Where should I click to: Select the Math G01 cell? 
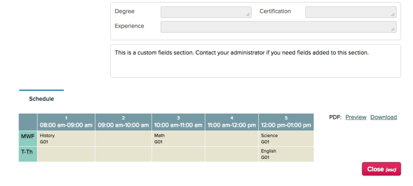178,139
